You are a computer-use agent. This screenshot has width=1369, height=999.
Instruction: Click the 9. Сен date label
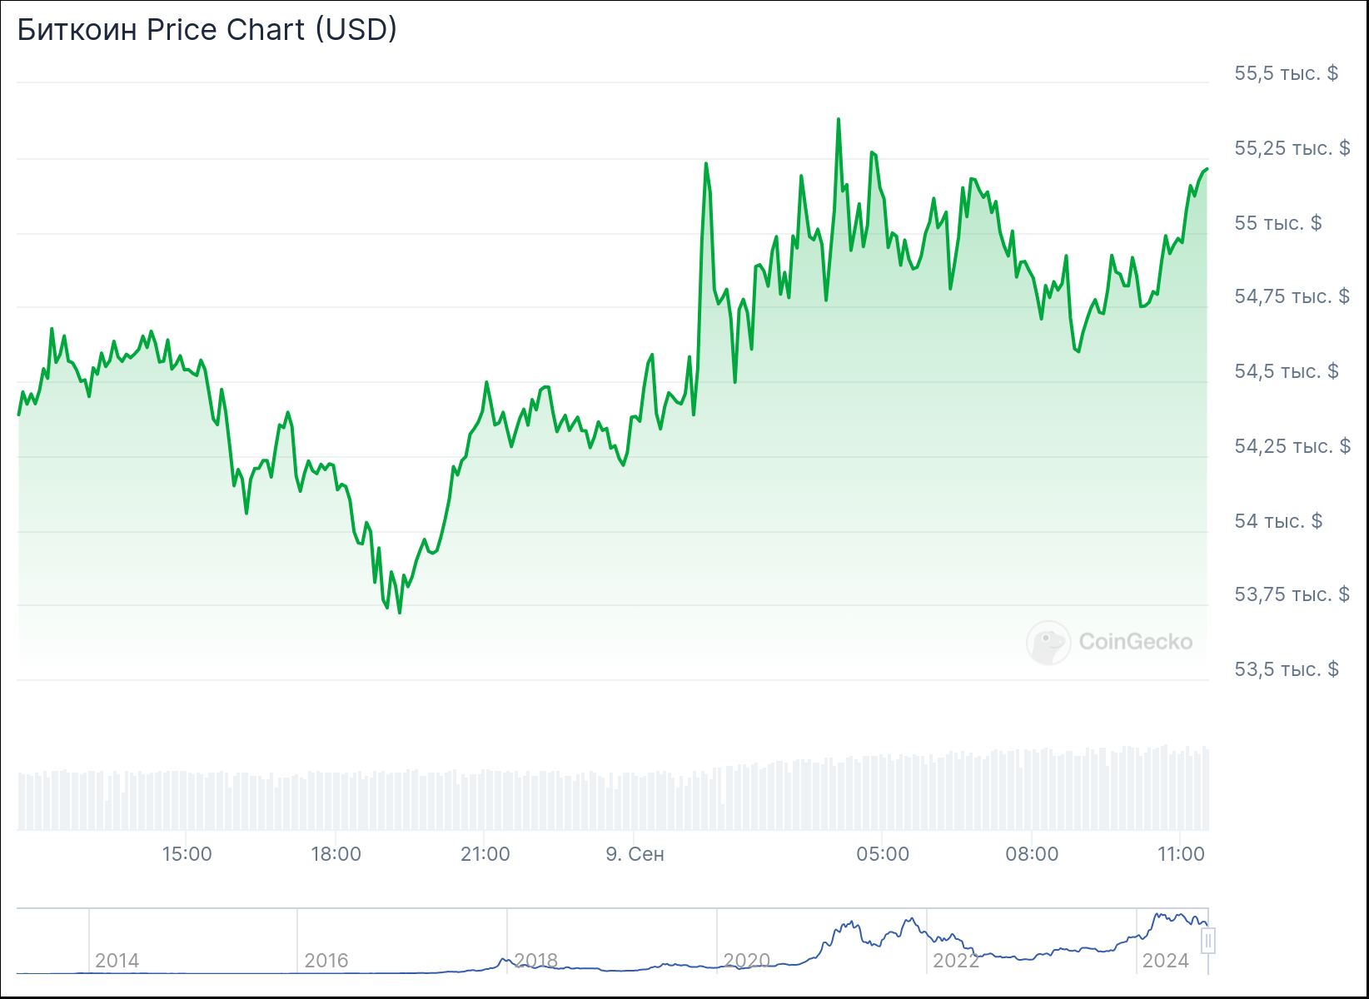click(x=635, y=854)
